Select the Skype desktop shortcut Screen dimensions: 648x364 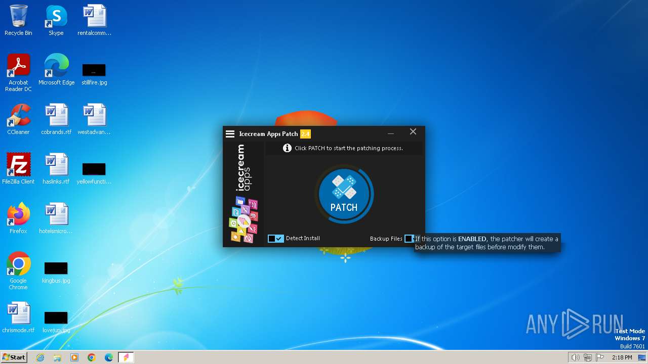(56, 20)
